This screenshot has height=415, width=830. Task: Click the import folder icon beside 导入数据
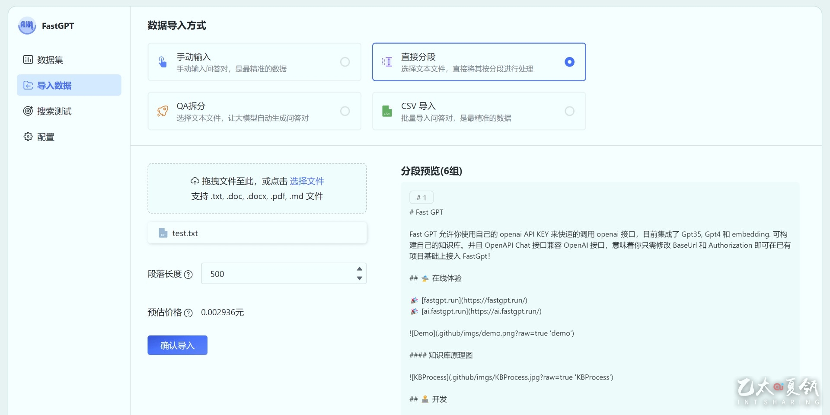(28, 85)
